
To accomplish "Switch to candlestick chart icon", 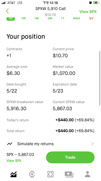I will (x=91, y=18).
